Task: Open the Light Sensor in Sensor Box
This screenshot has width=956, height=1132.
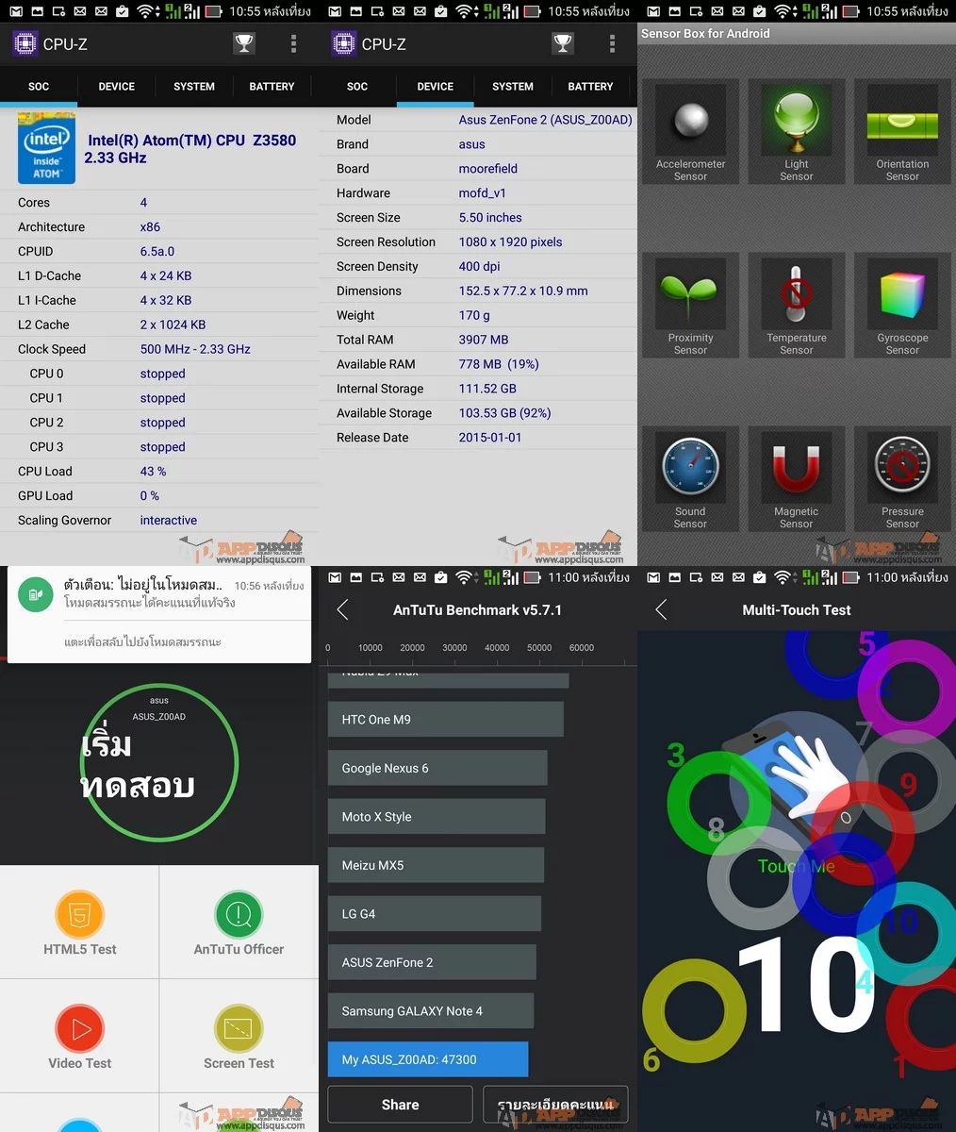Action: 797,131
